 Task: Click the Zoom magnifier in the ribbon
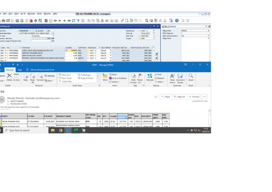pyautogui.click(x=191, y=77)
